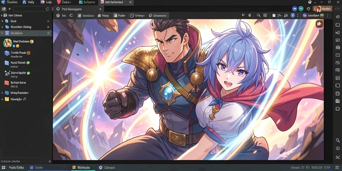Screen dimensions: 342x171
Task: Click the list lines icon next to the toolbar magnifier
Action: coord(265,15)
